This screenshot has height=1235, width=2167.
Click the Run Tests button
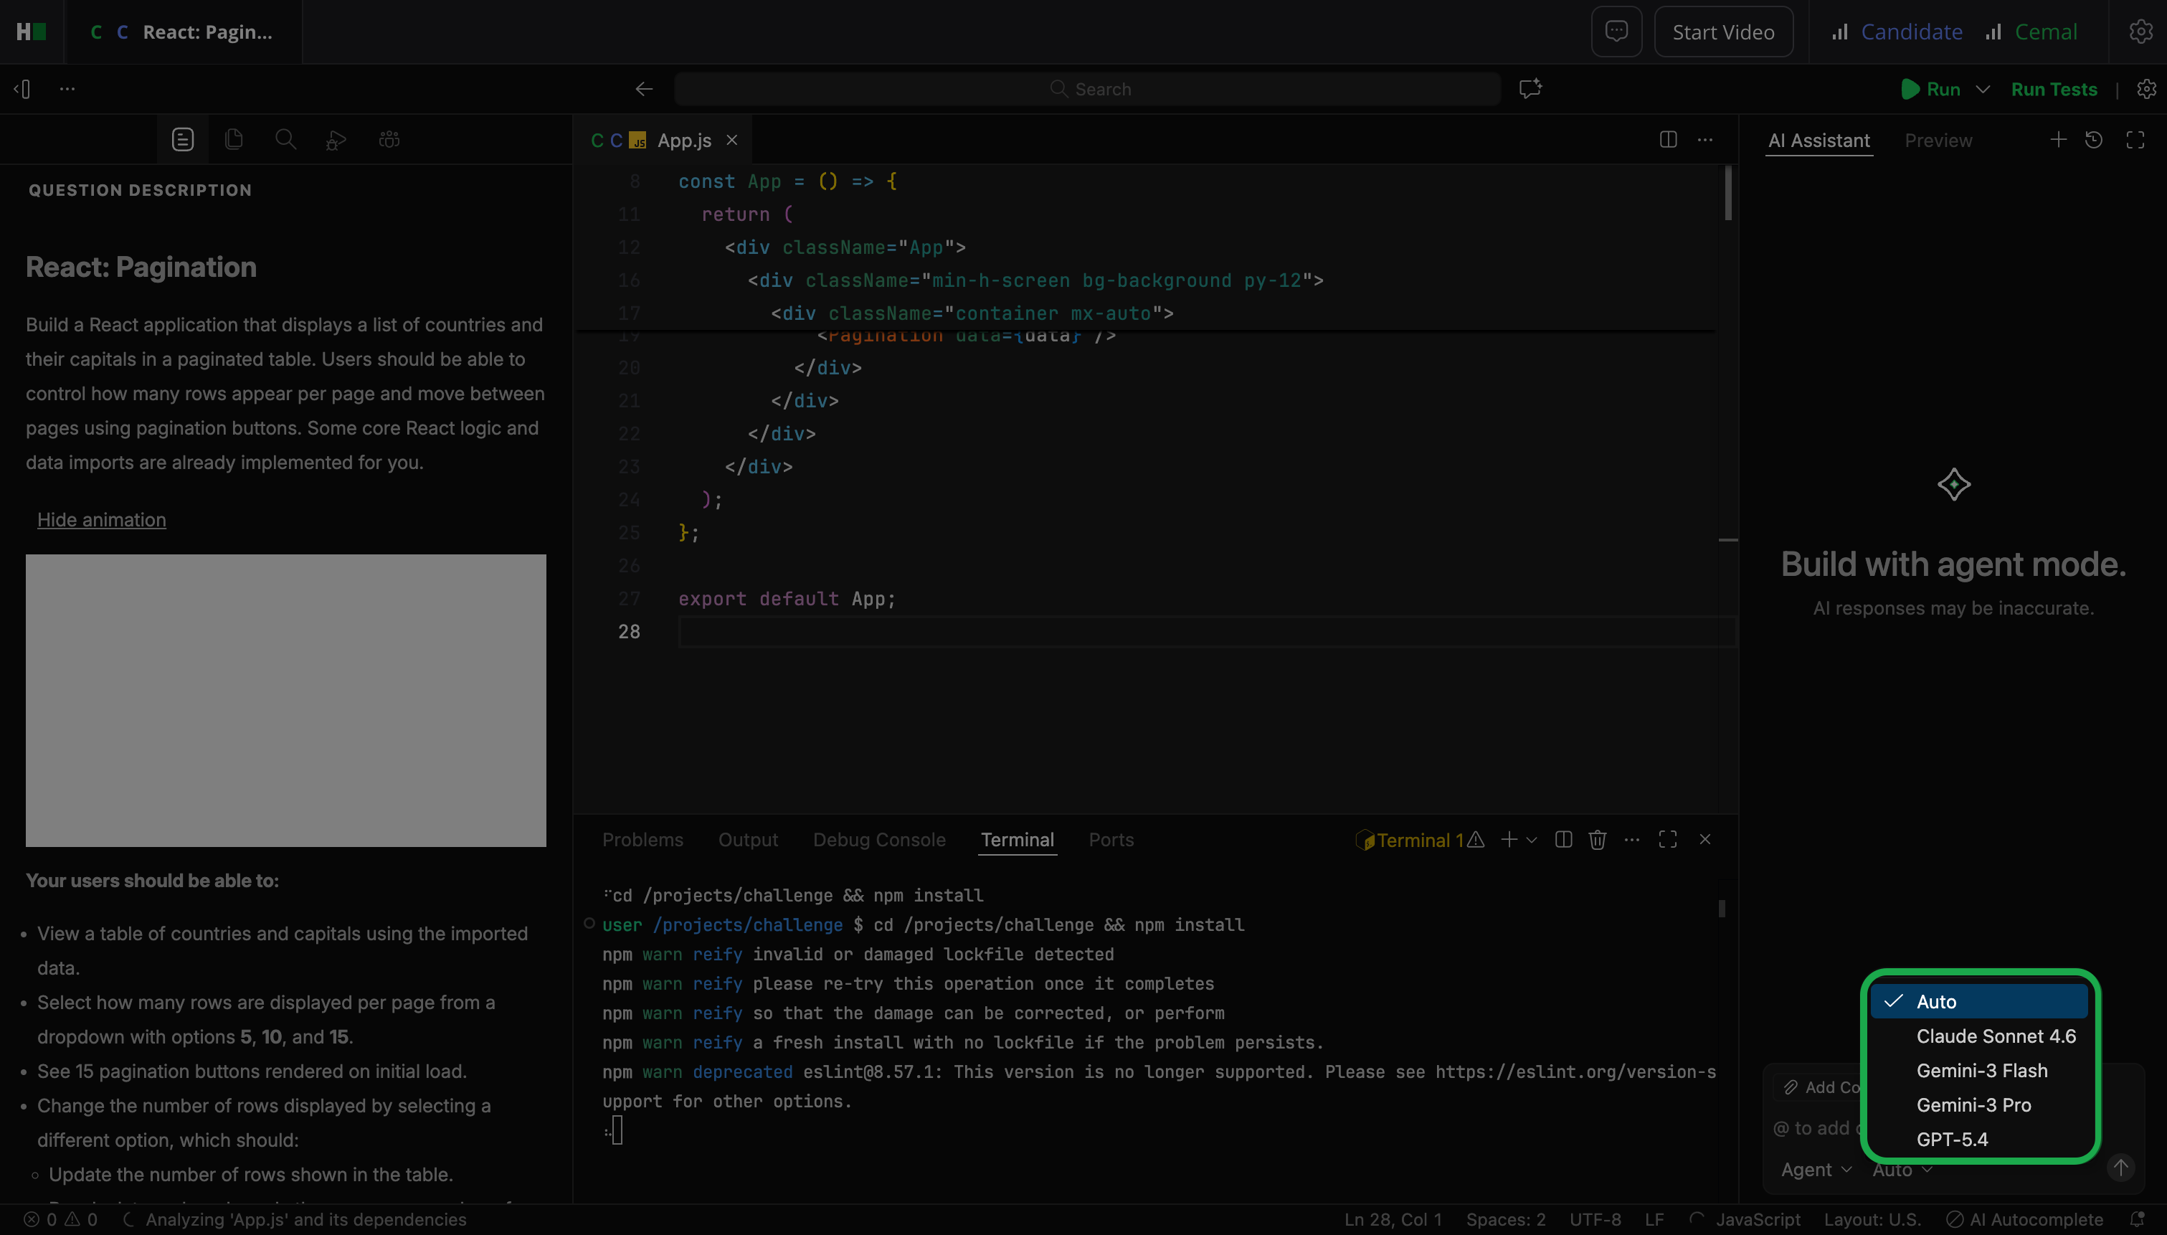[x=2054, y=89]
